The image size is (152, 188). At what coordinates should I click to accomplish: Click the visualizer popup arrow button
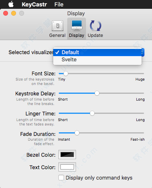pyautogui.click(x=143, y=52)
